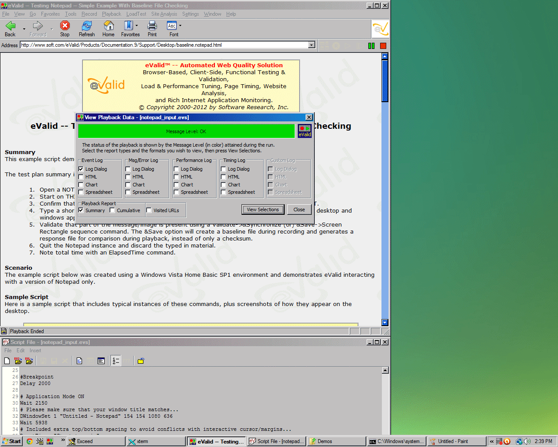558x447 pixels.
Task: Click the blue-lined document icon in script toolbar
Action: [x=79, y=361]
